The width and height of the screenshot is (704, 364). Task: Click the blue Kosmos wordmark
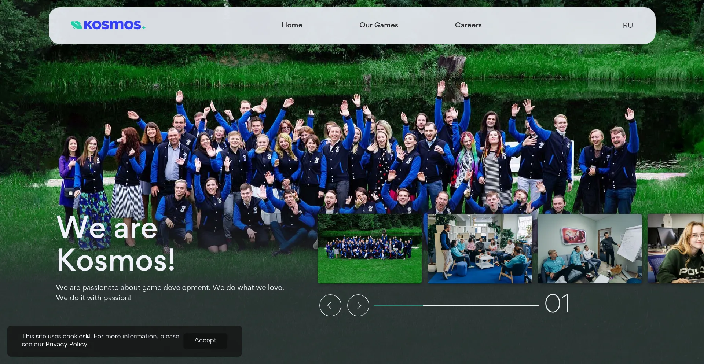point(113,25)
